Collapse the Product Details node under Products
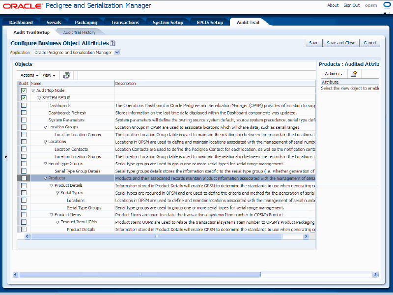The height and width of the screenshot is (295, 393). point(52,186)
